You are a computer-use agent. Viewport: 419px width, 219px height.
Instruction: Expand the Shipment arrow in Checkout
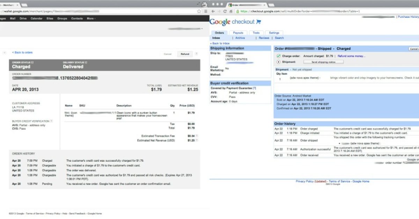(278, 62)
